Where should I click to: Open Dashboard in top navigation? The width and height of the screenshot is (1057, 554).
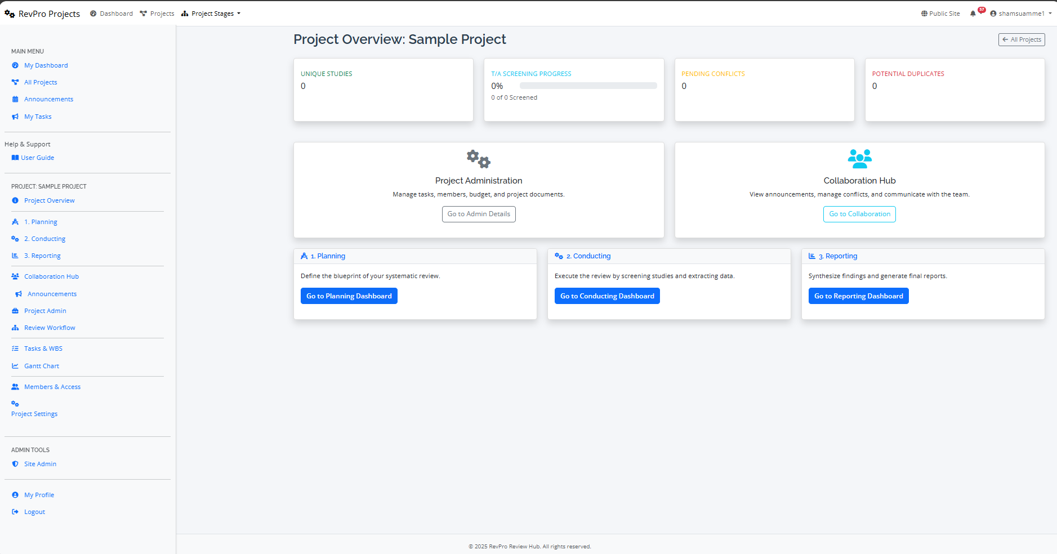click(x=112, y=14)
